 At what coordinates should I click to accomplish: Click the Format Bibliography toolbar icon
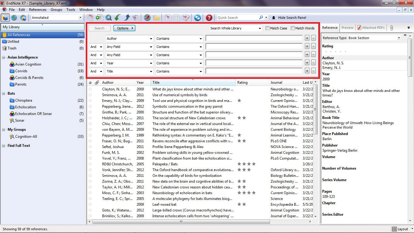point(177,18)
